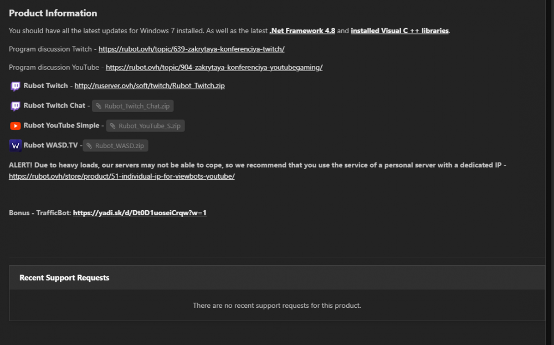Screen dimensions: 554x345
Task: Open the individual IP store product link
Action: [x=122, y=176]
